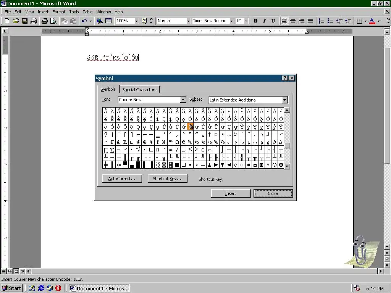Click the Select Browse Object button
The image size is (391, 293).
point(387,259)
